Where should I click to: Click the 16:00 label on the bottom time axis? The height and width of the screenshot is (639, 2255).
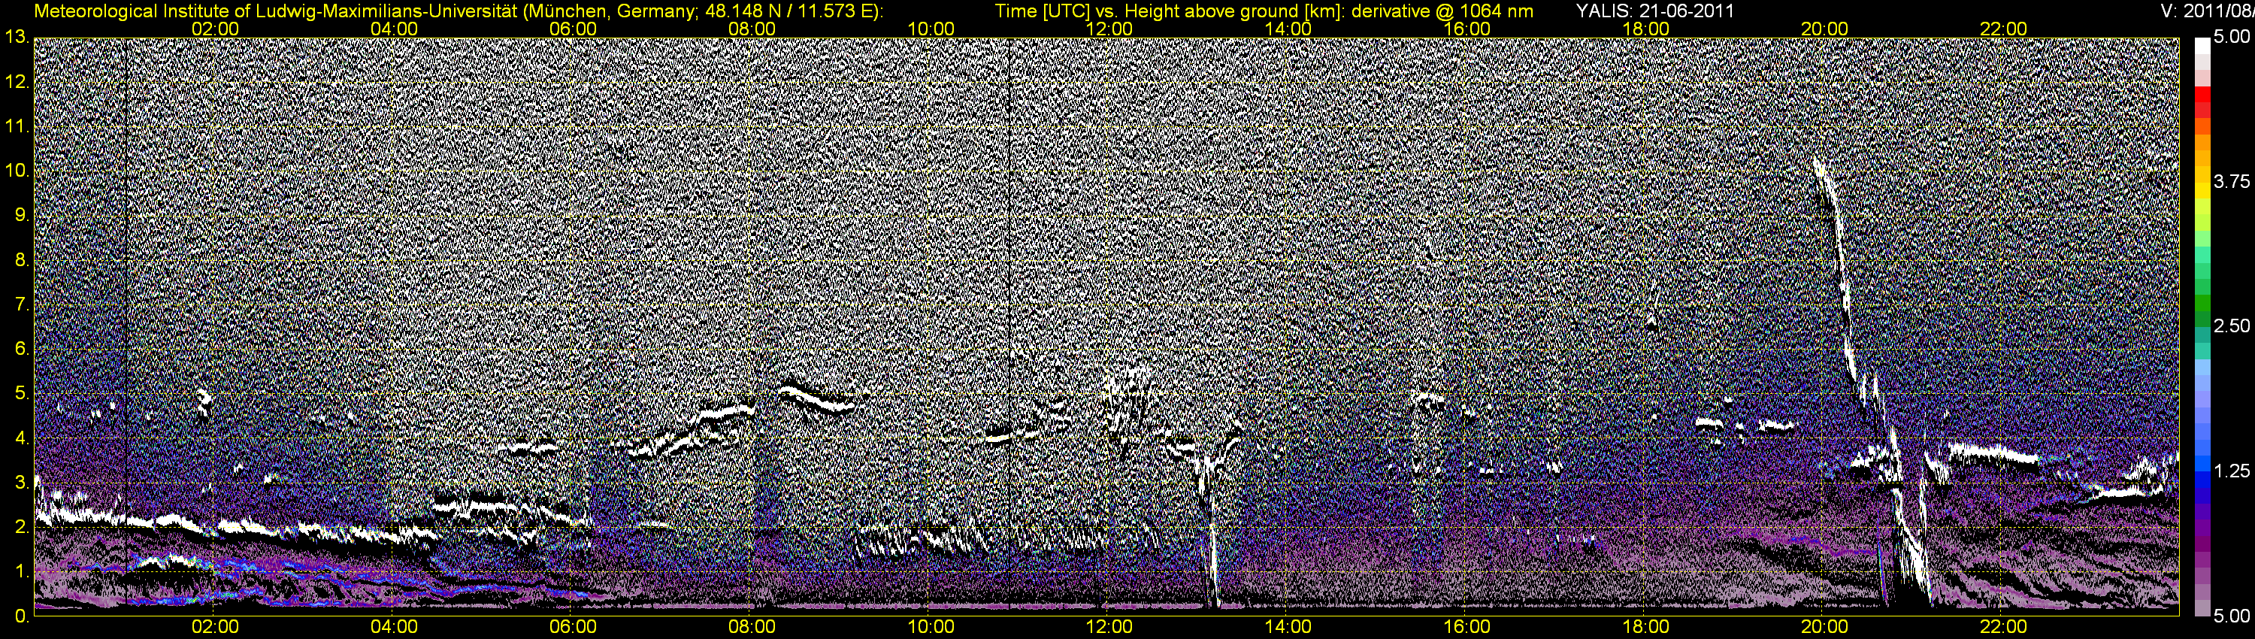click(1467, 627)
